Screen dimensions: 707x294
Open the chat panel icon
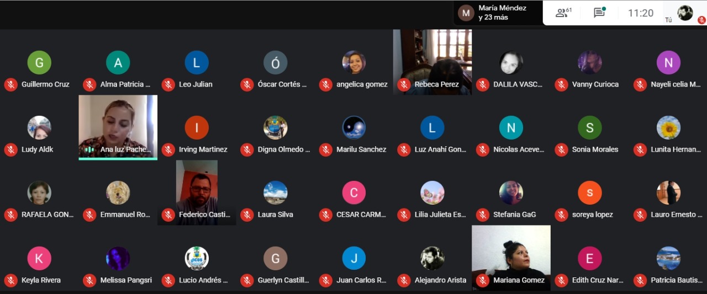tap(599, 13)
